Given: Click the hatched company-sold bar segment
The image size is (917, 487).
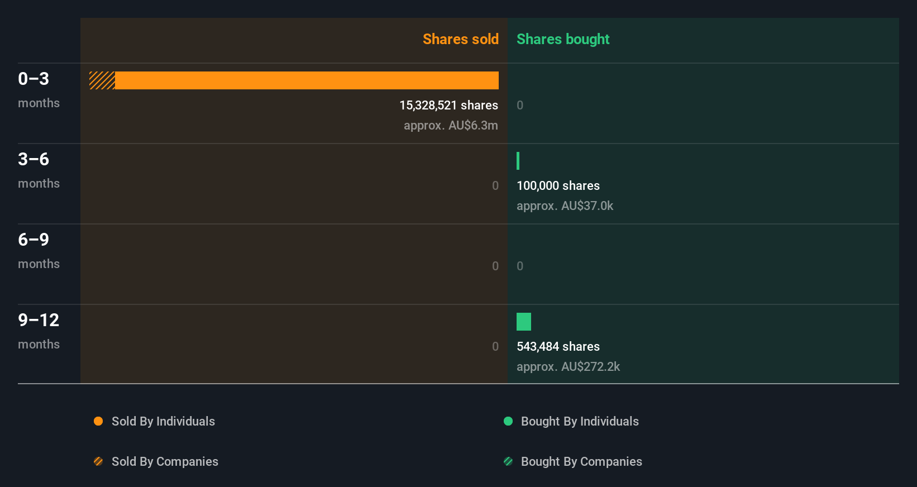Looking at the screenshot, I should click(102, 80).
